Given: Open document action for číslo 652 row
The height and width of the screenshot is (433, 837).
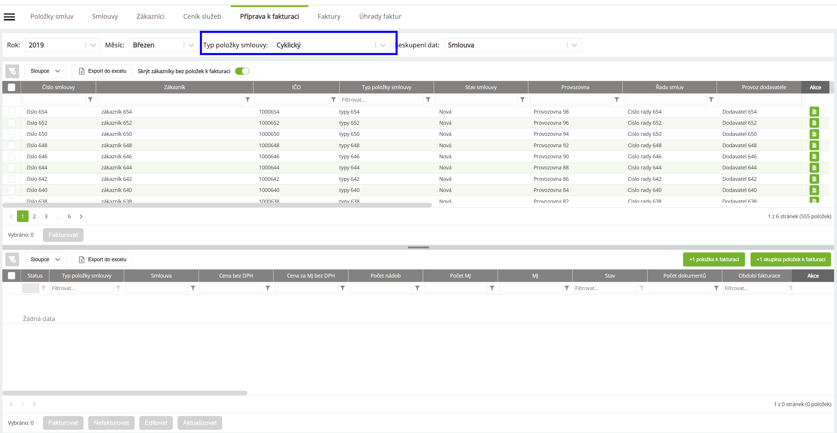Looking at the screenshot, I should point(814,123).
